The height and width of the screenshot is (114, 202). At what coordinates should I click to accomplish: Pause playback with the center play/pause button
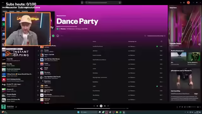point(101,106)
